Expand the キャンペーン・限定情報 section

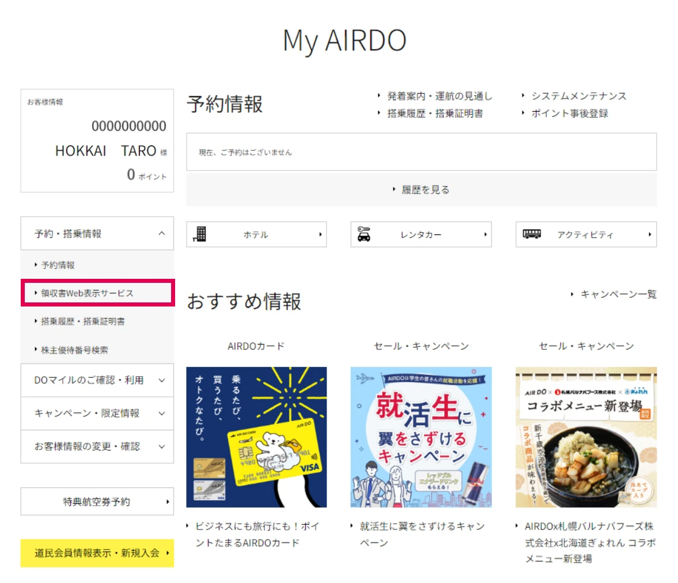[97, 414]
